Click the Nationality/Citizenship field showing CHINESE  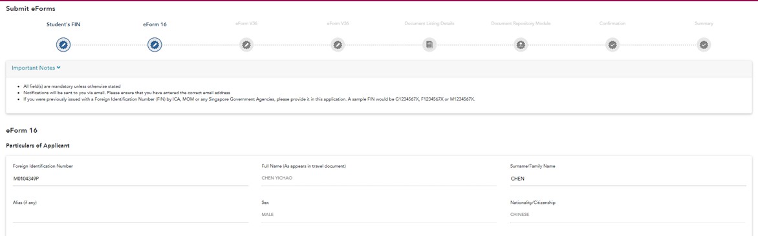pyautogui.click(x=628, y=215)
